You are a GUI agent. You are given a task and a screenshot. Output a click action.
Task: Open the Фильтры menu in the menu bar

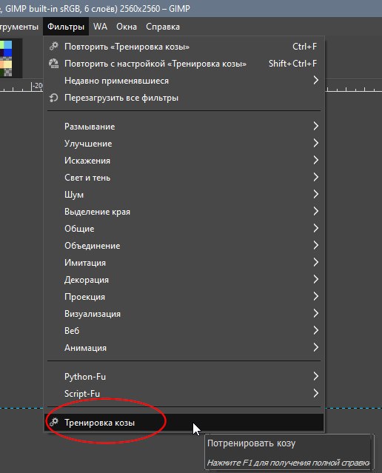point(66,27)
